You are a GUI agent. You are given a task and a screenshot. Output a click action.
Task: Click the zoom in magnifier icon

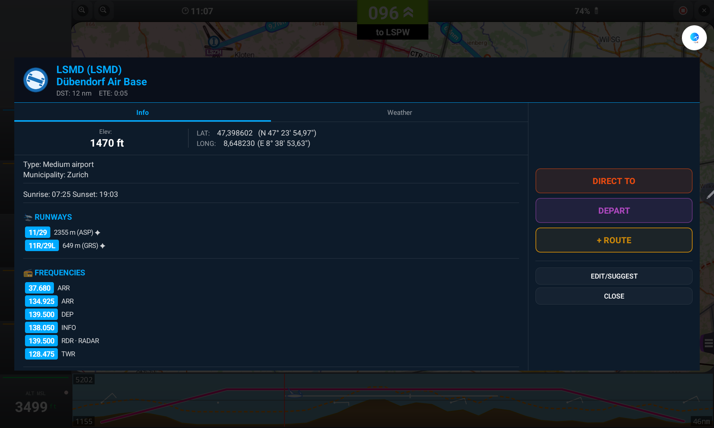point(82,10)
